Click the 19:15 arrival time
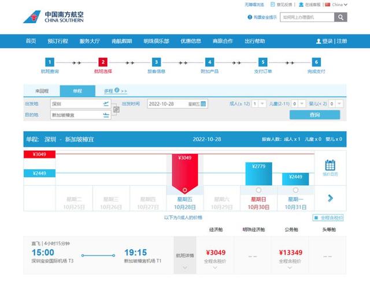Viewport: 370px width, 285px height. tap(135, 253)
